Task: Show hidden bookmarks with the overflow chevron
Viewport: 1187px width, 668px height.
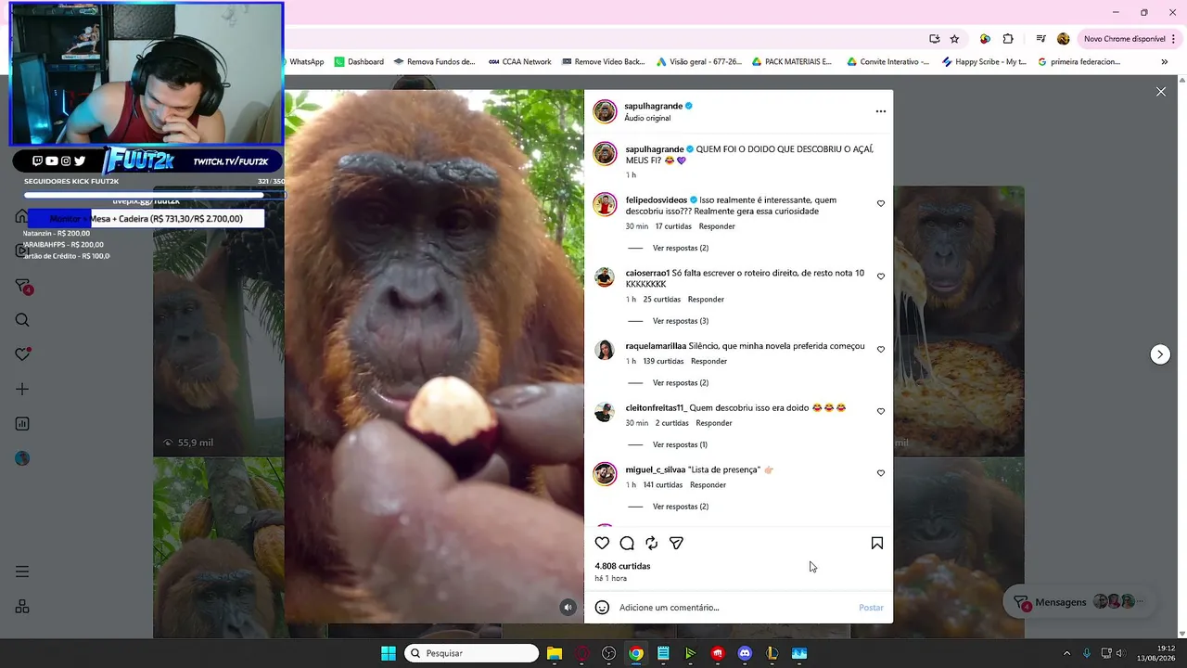Action: tap(1164, 62)
